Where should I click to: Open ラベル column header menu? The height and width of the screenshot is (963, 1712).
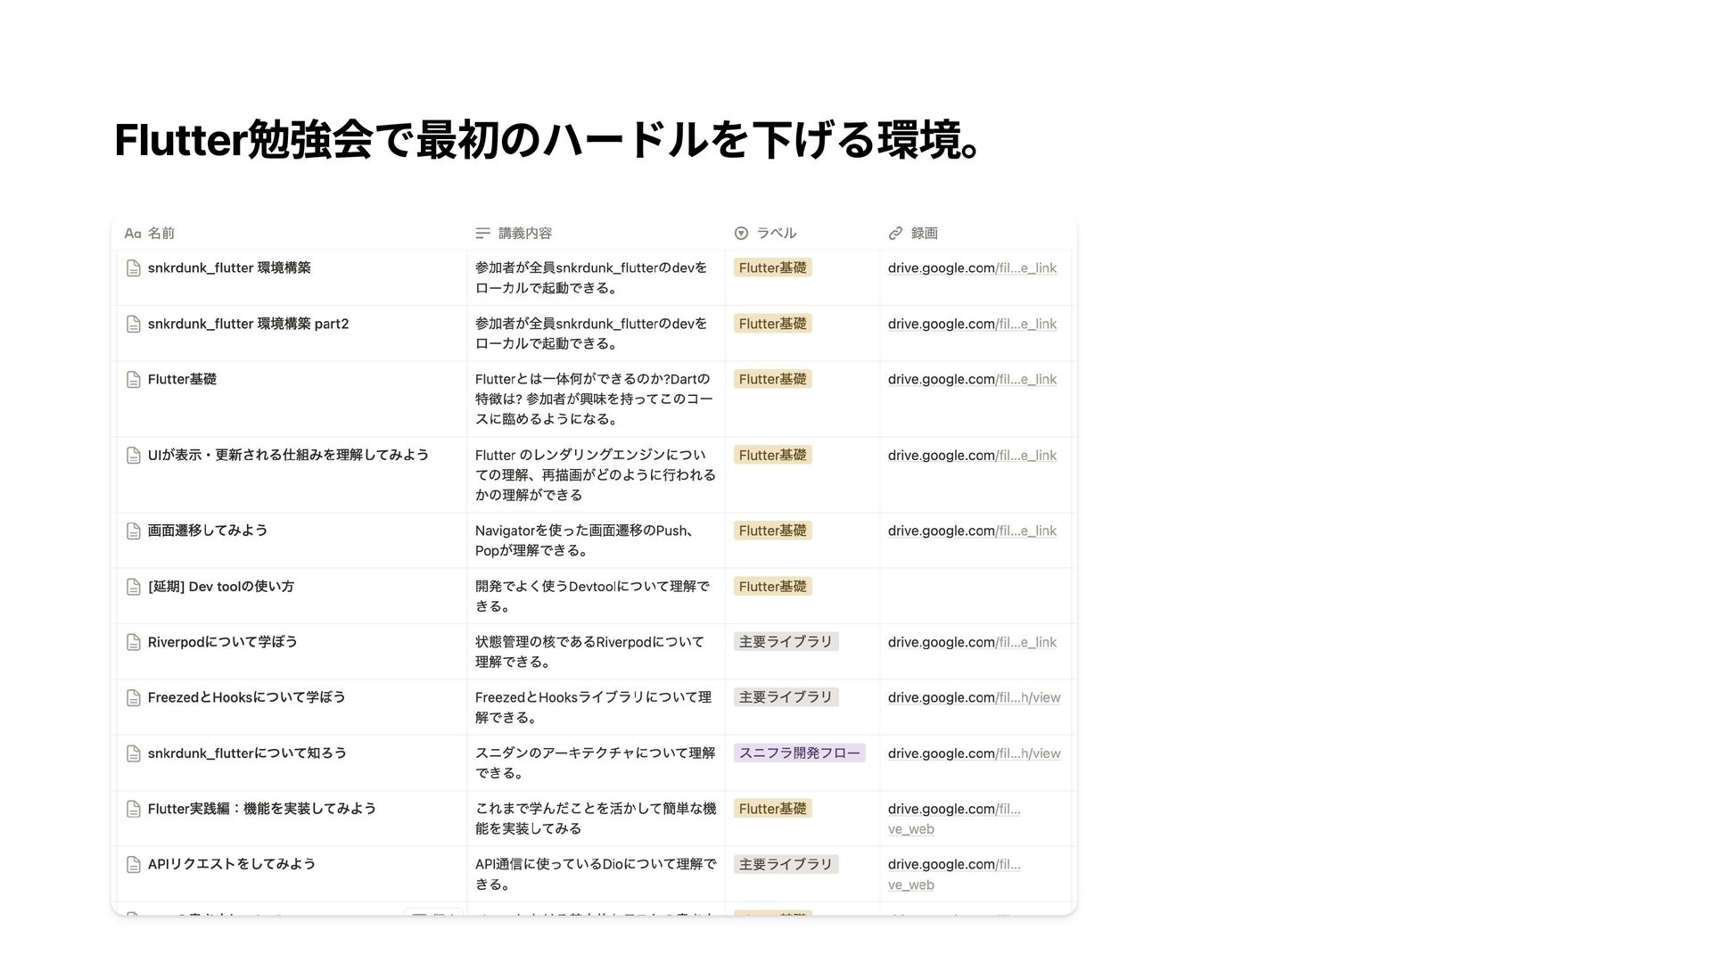tap(776, 234)
